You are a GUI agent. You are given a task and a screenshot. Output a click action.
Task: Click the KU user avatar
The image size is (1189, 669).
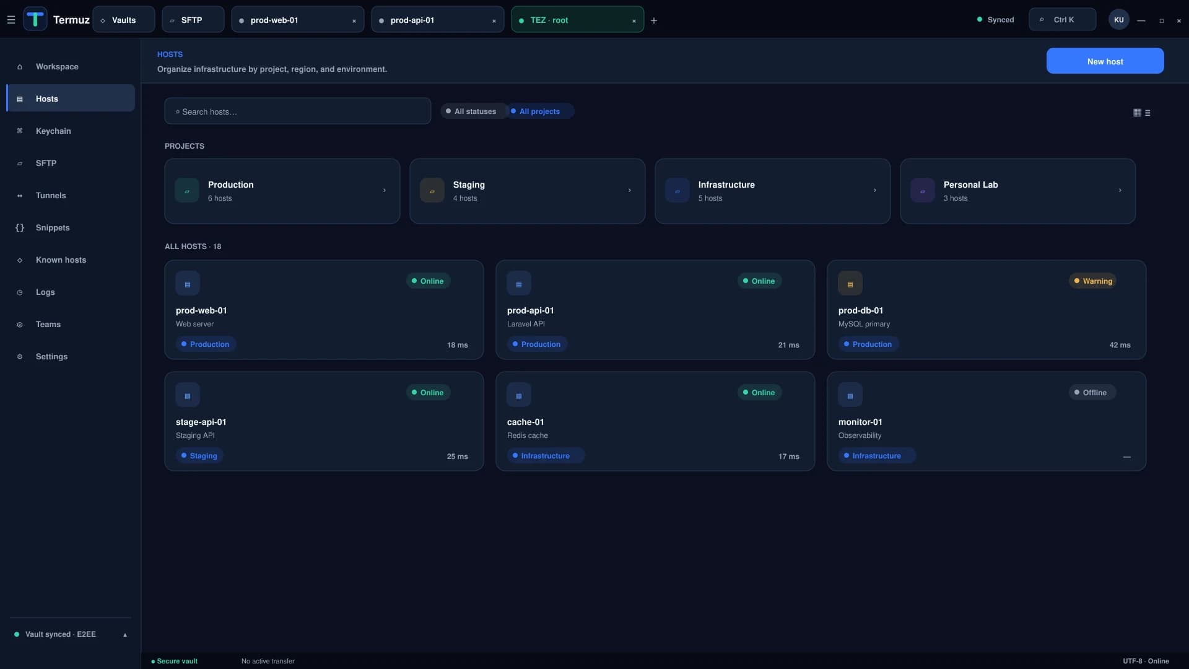tap(1118, 20)
